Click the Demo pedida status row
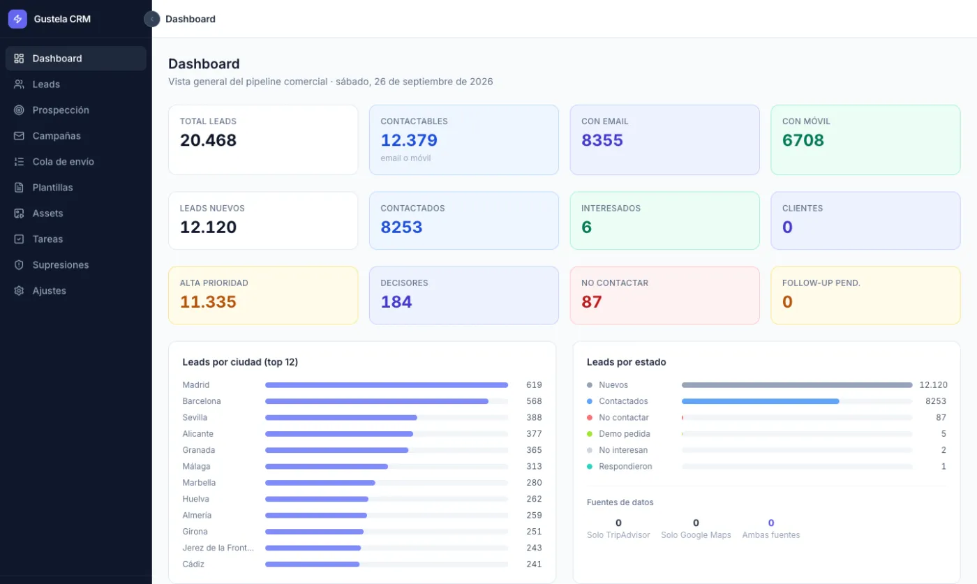This screenshot has width=977, height=584. click(767, 434)
